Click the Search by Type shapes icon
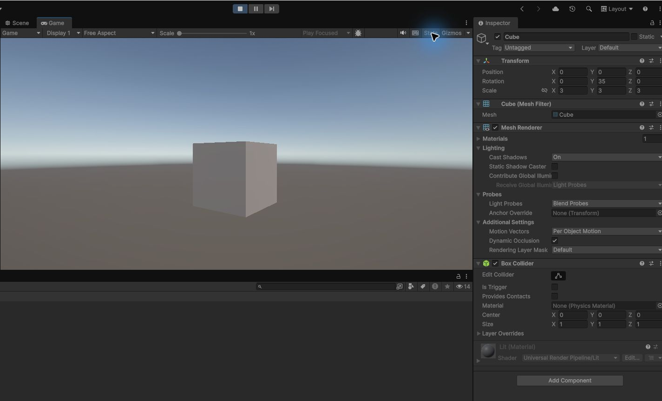 [411, 286]
